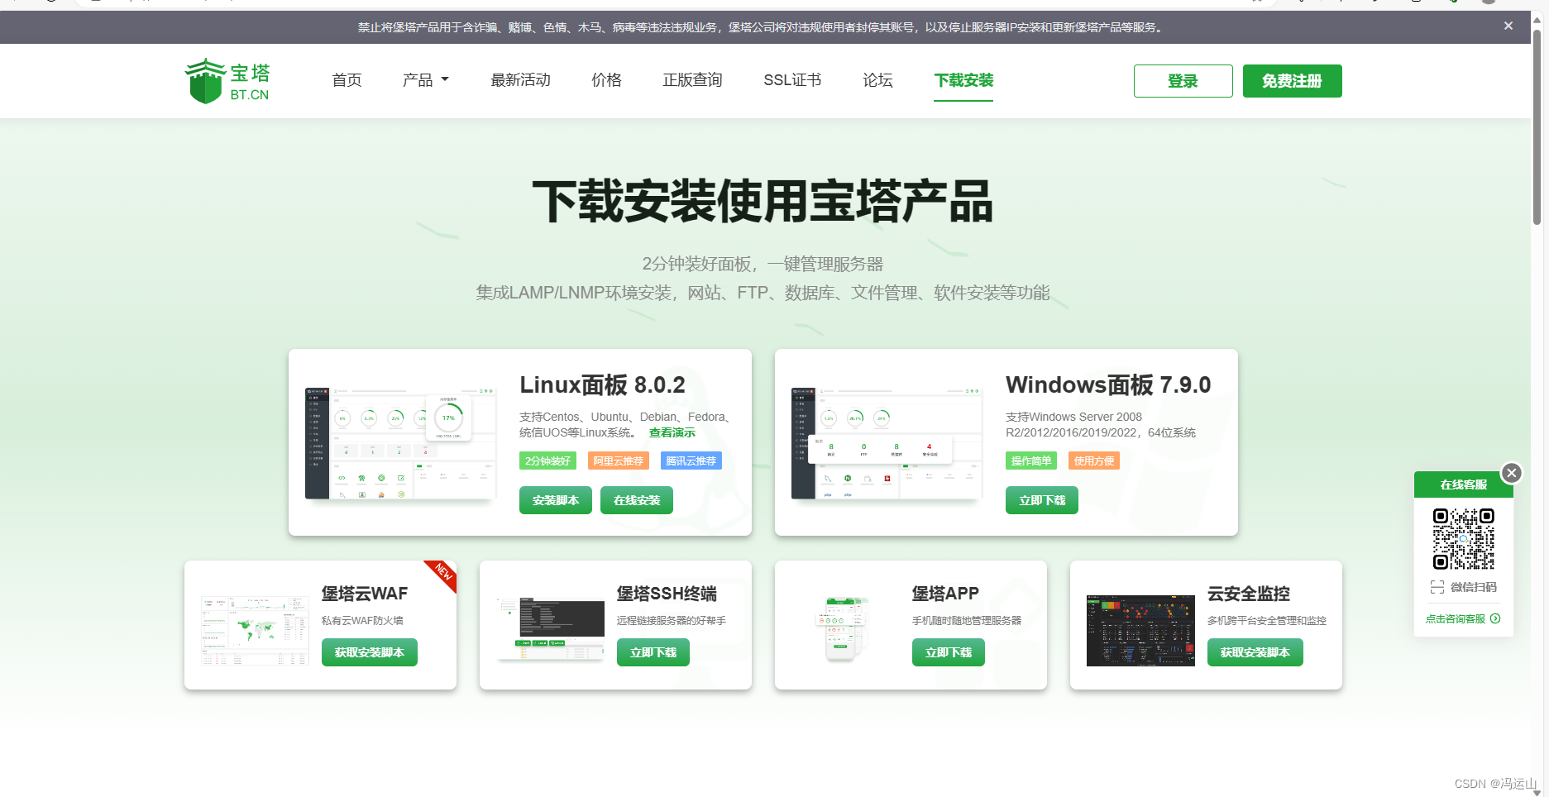Click the page vertical scrollbar thumb
This screenshot has height=797, width=1549.
click(x=1537, y=128)
